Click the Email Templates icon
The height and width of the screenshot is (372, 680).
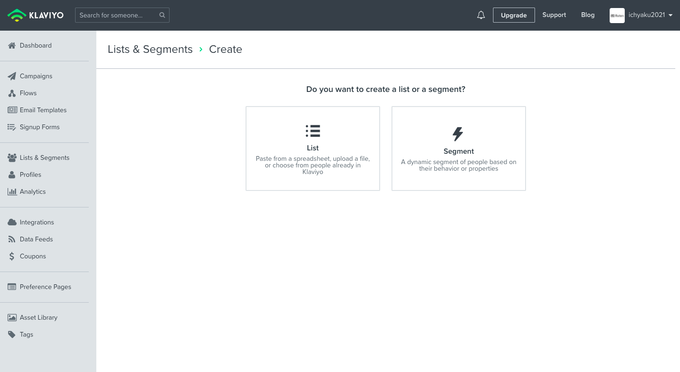pos(12,110)
